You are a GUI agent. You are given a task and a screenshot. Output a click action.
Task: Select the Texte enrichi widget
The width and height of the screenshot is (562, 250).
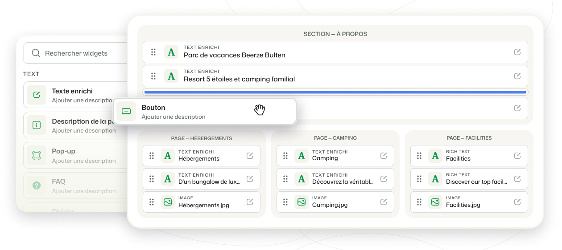[x=76, y=95]
